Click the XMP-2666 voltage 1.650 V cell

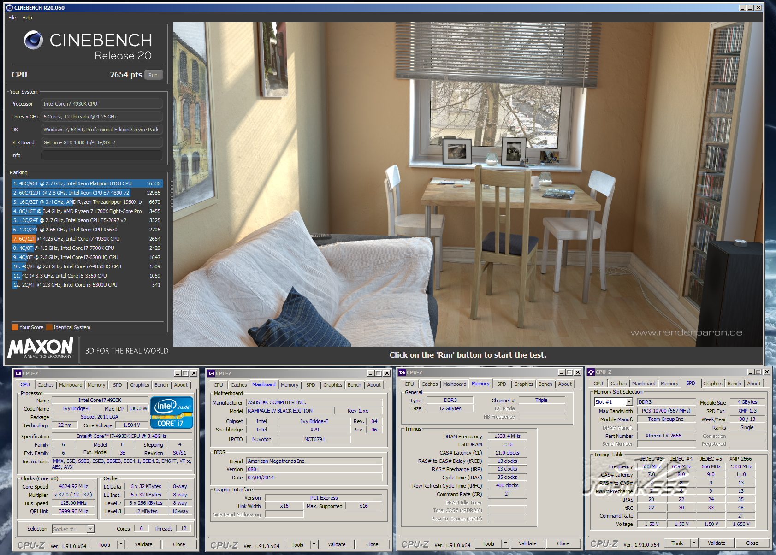tap(741, 524)
